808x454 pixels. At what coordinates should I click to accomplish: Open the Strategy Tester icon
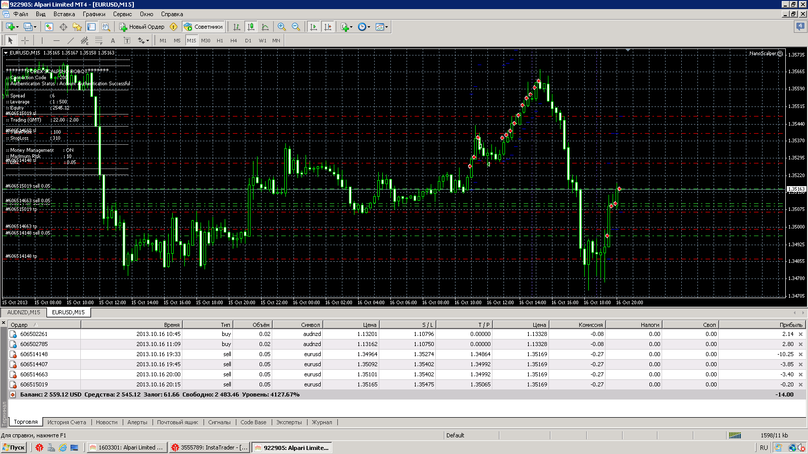click(x=106, y=27)
